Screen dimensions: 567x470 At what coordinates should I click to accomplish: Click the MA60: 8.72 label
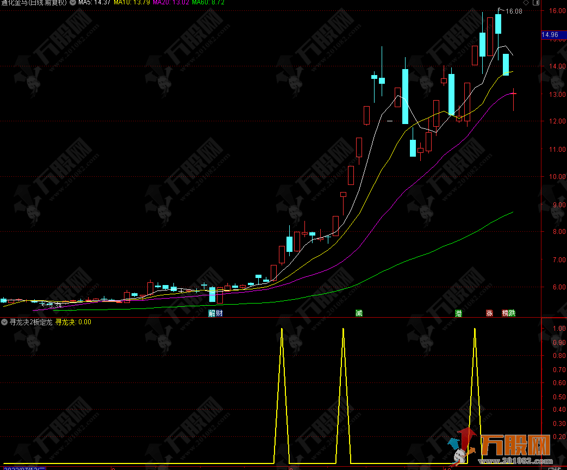(208, 3)
